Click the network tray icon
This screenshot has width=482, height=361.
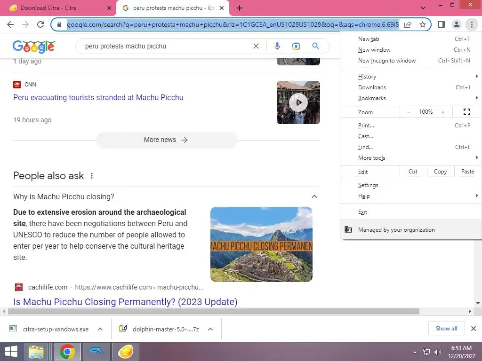tap(426, 352)
